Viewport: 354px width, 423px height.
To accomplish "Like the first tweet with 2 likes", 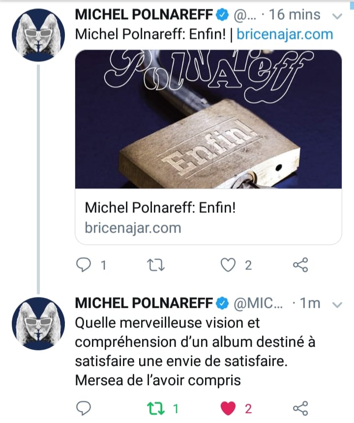I will 229,266.
